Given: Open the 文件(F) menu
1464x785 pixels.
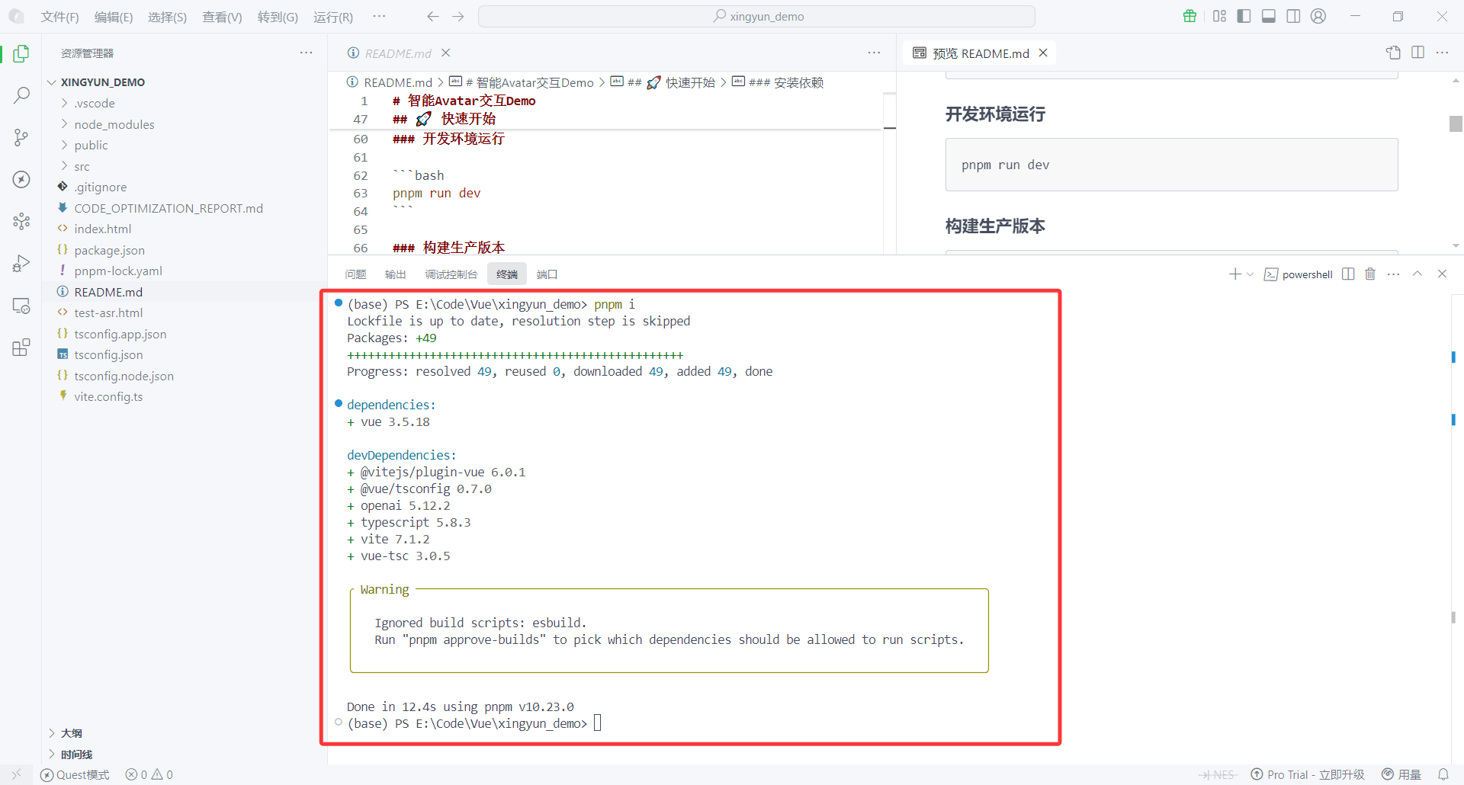Looking at the screenshot, I should (59, 17).
